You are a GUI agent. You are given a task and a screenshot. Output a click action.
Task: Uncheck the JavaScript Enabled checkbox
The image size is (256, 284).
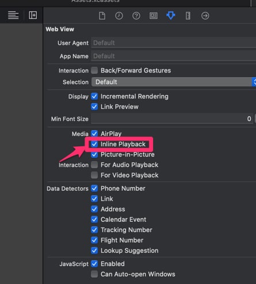[x=94, y=264]
